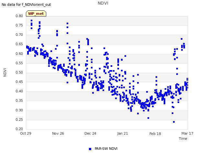Click the Dec 24 x-axis tick label

(90, 133)
